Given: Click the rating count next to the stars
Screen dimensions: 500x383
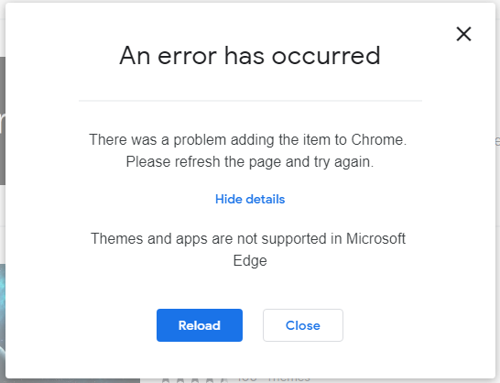Looking at the screenshot, I should [x=247, y=380].
